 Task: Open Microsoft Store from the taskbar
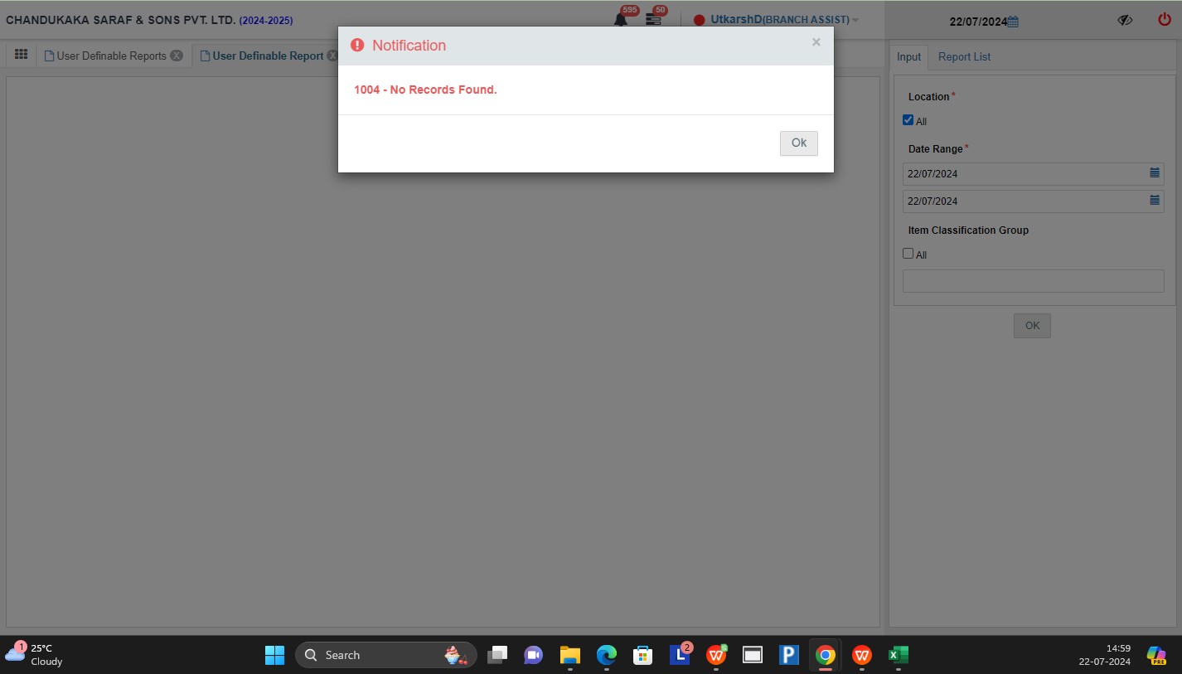(x=642, y=655)
